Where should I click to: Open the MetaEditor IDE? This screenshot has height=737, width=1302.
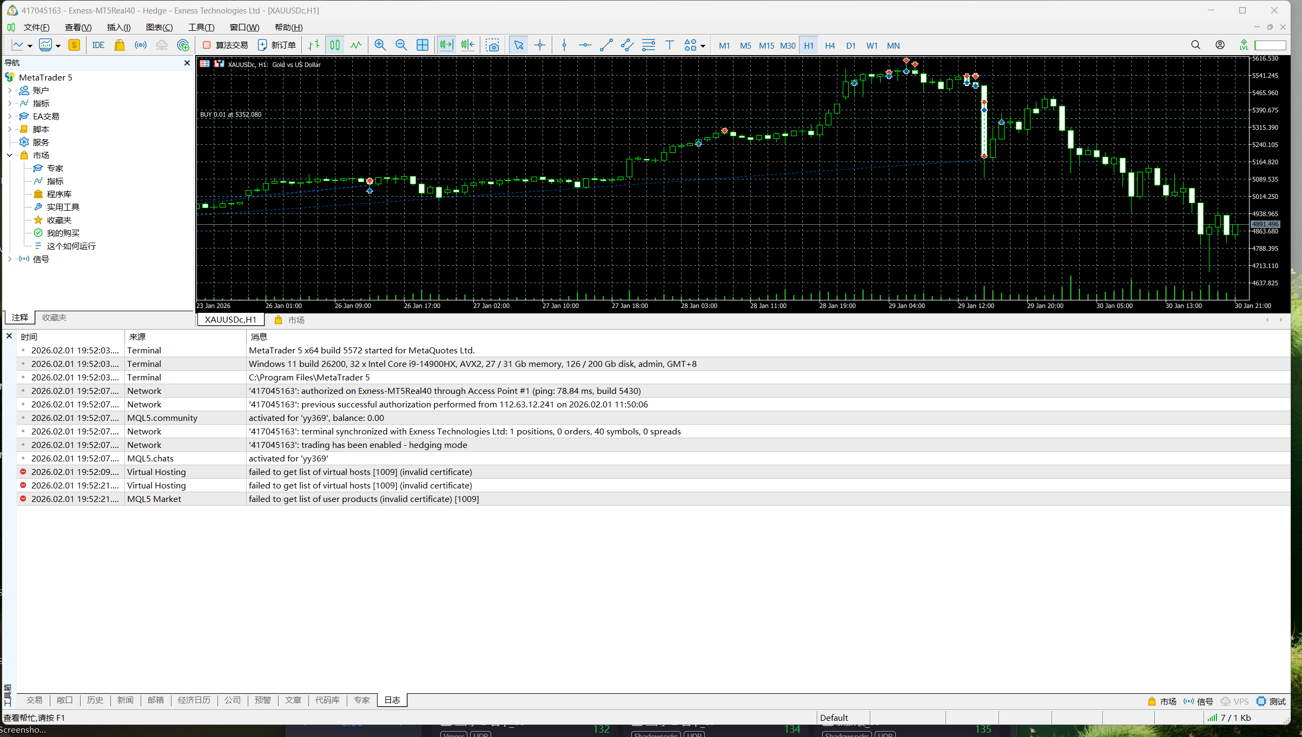tap(98, 45)
